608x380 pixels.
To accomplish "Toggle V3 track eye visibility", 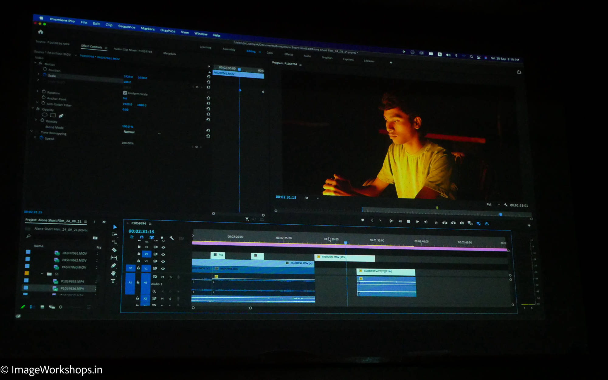I will click(163, 254).
